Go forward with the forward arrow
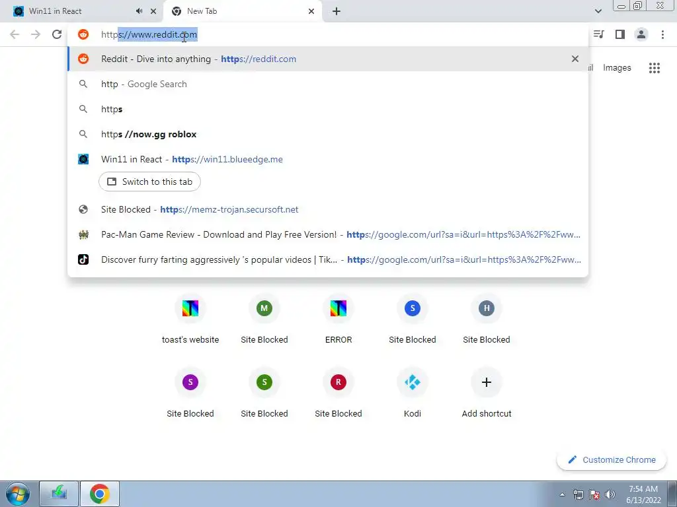Viewport: 677px width, 507px height. pyautogui.click(x=36, y=34)
